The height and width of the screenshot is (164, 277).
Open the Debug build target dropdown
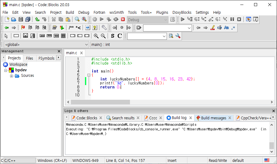pos(147,20)
